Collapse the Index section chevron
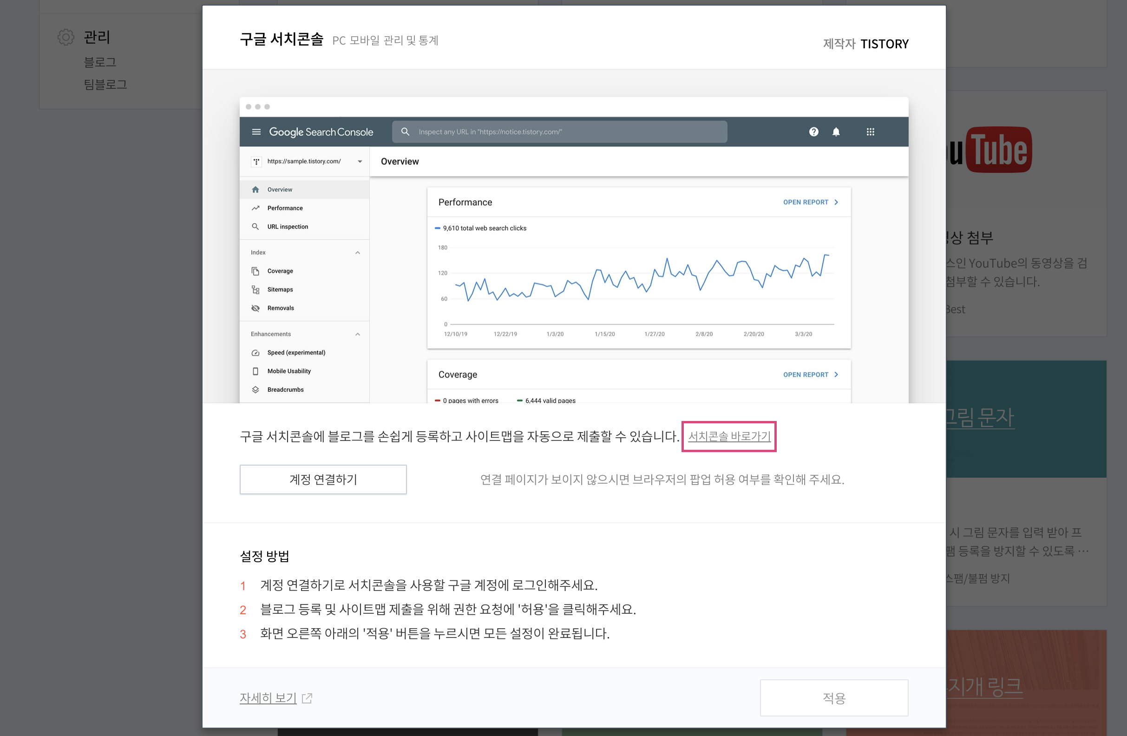This screenshot has height=736, width=1127. pos(358,252)
